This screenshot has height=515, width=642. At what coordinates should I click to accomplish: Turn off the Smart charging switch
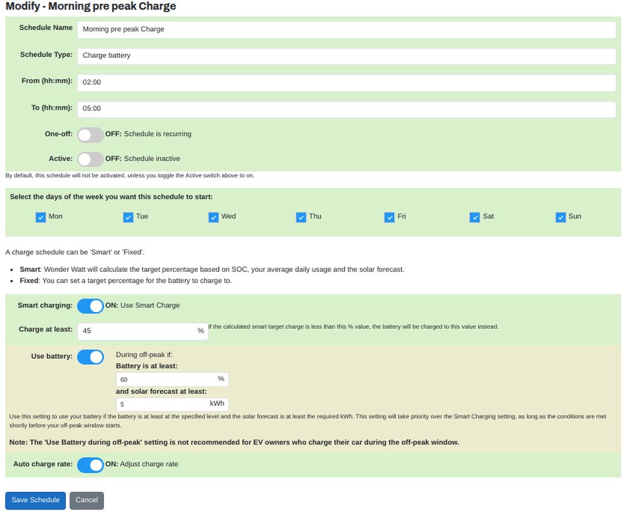coord(90,306)
